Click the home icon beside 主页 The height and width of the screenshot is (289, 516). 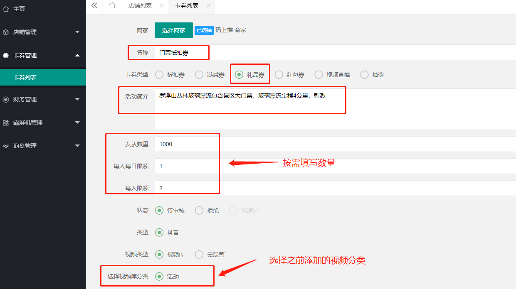6,9
